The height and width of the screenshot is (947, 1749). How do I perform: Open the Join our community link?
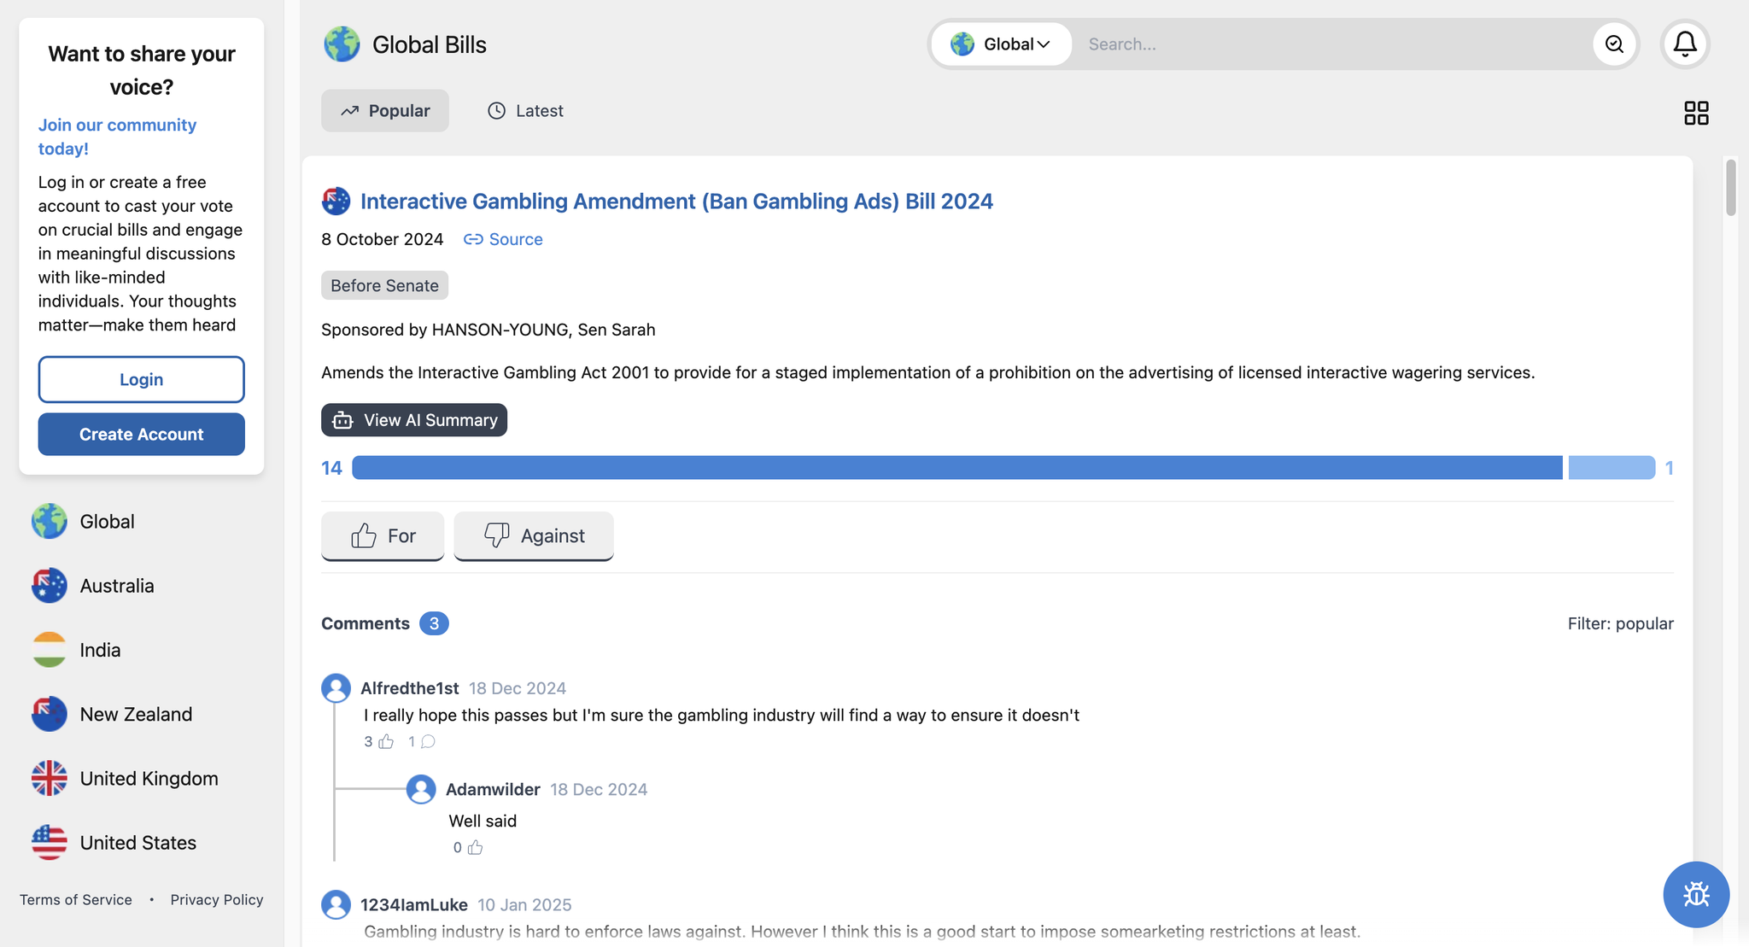pos(116,136)
